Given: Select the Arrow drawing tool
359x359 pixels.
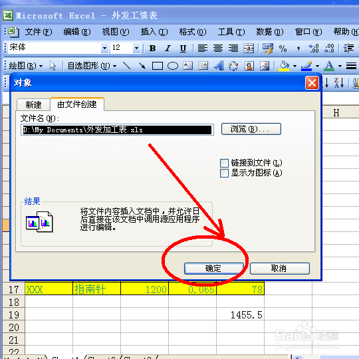Looking at the screenshot, I should (x=142, y=66).
